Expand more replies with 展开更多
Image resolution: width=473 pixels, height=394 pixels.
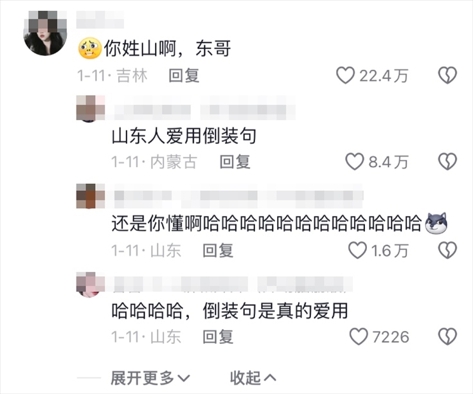click(x=150, y=378)
